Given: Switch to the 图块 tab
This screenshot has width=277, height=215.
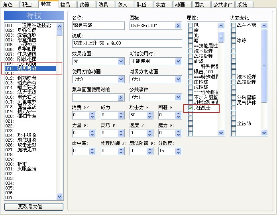Looking at the screenshot, I should tap(201, 5).
